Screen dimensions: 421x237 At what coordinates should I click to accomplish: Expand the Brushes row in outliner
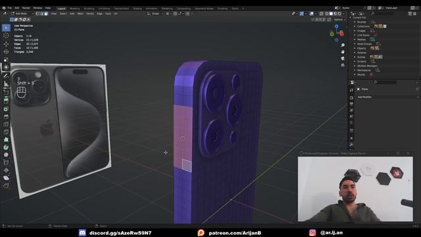point(355,22)
